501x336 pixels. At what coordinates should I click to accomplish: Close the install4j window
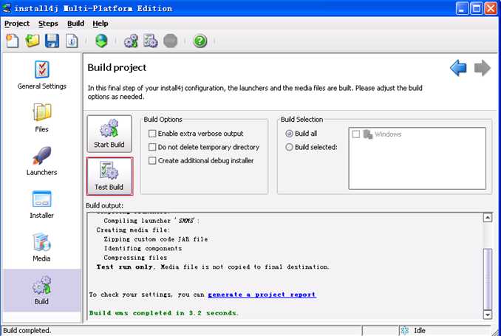(491, 8)
